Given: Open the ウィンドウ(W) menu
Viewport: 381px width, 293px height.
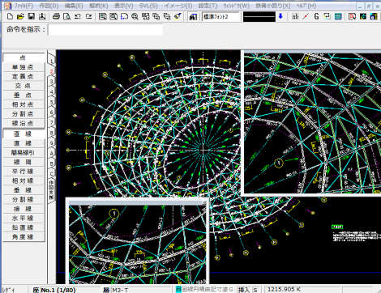Looking at the screenshot, I should (x=236, y=6).
